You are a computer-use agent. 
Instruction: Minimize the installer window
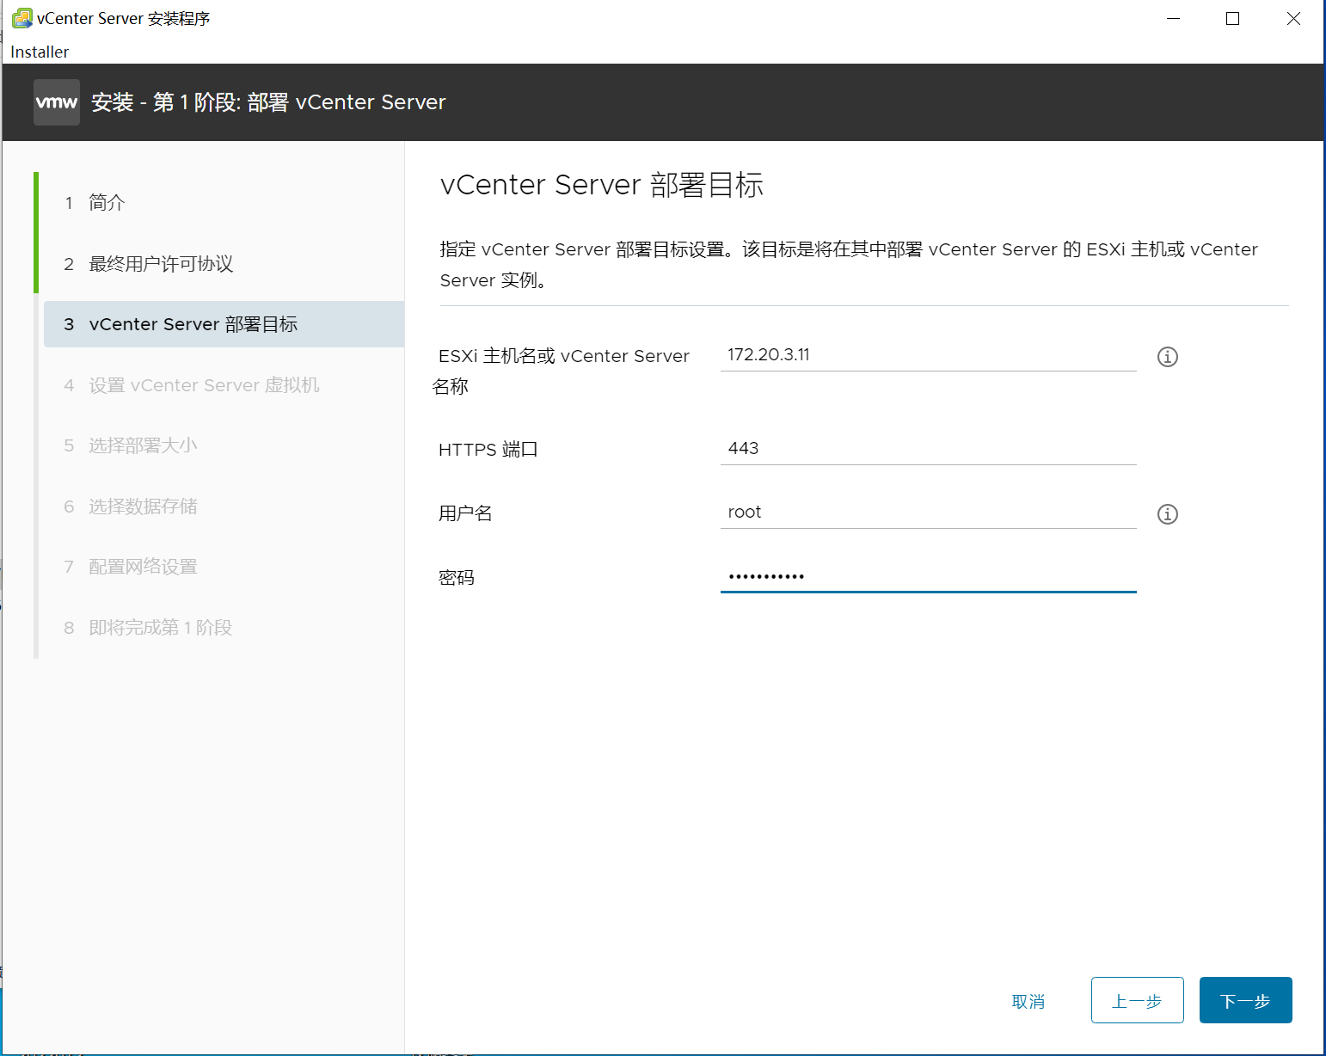tap(1174, 18)
